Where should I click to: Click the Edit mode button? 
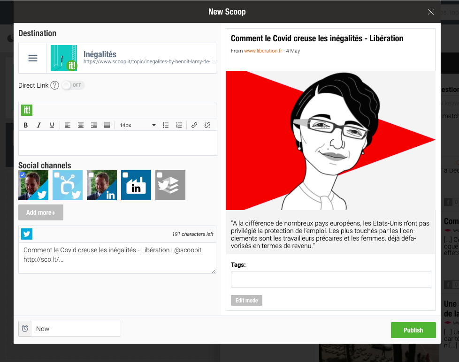click(x=246, y=300)
